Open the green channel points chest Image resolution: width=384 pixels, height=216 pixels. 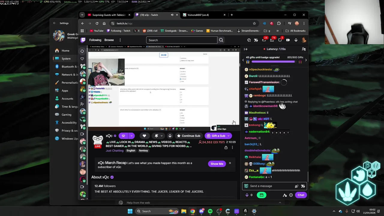[262, 195]
